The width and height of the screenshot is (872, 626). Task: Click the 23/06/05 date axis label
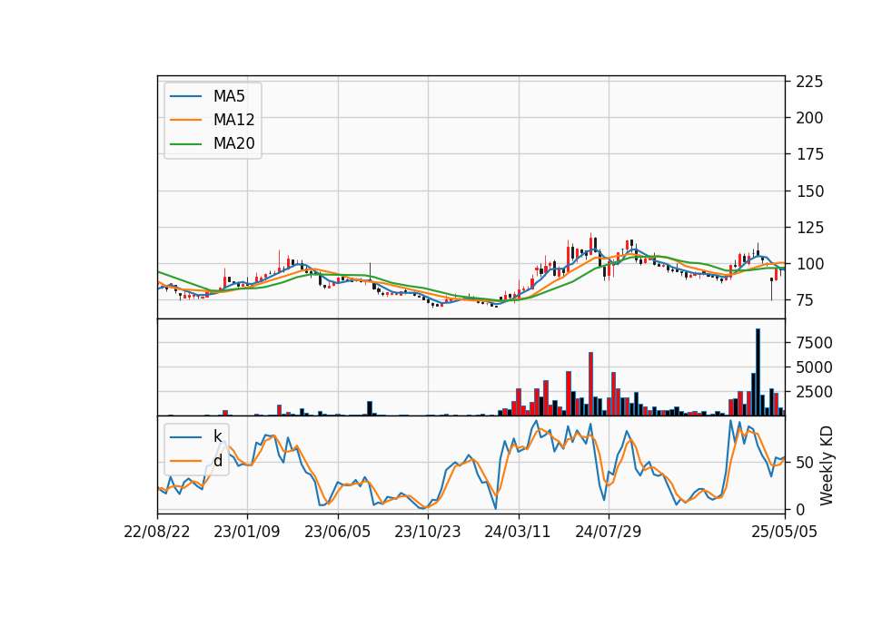pyautogui.click(x=338, y=532)
